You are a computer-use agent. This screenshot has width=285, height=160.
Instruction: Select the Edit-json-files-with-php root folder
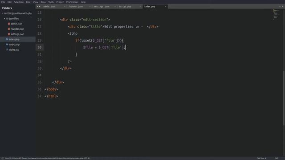[x=20, y=13]
